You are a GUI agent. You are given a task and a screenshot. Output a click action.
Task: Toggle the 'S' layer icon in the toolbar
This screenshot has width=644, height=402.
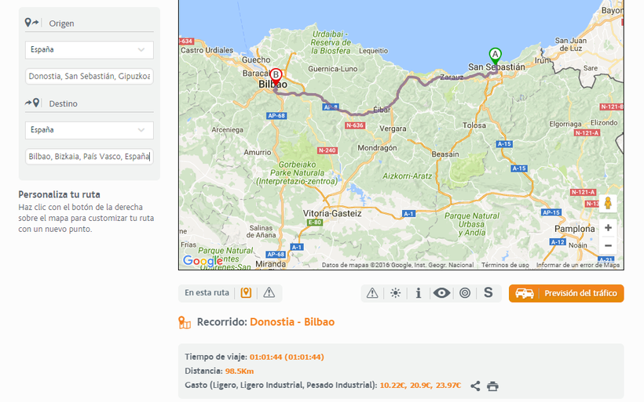click(x=488, y=293)
